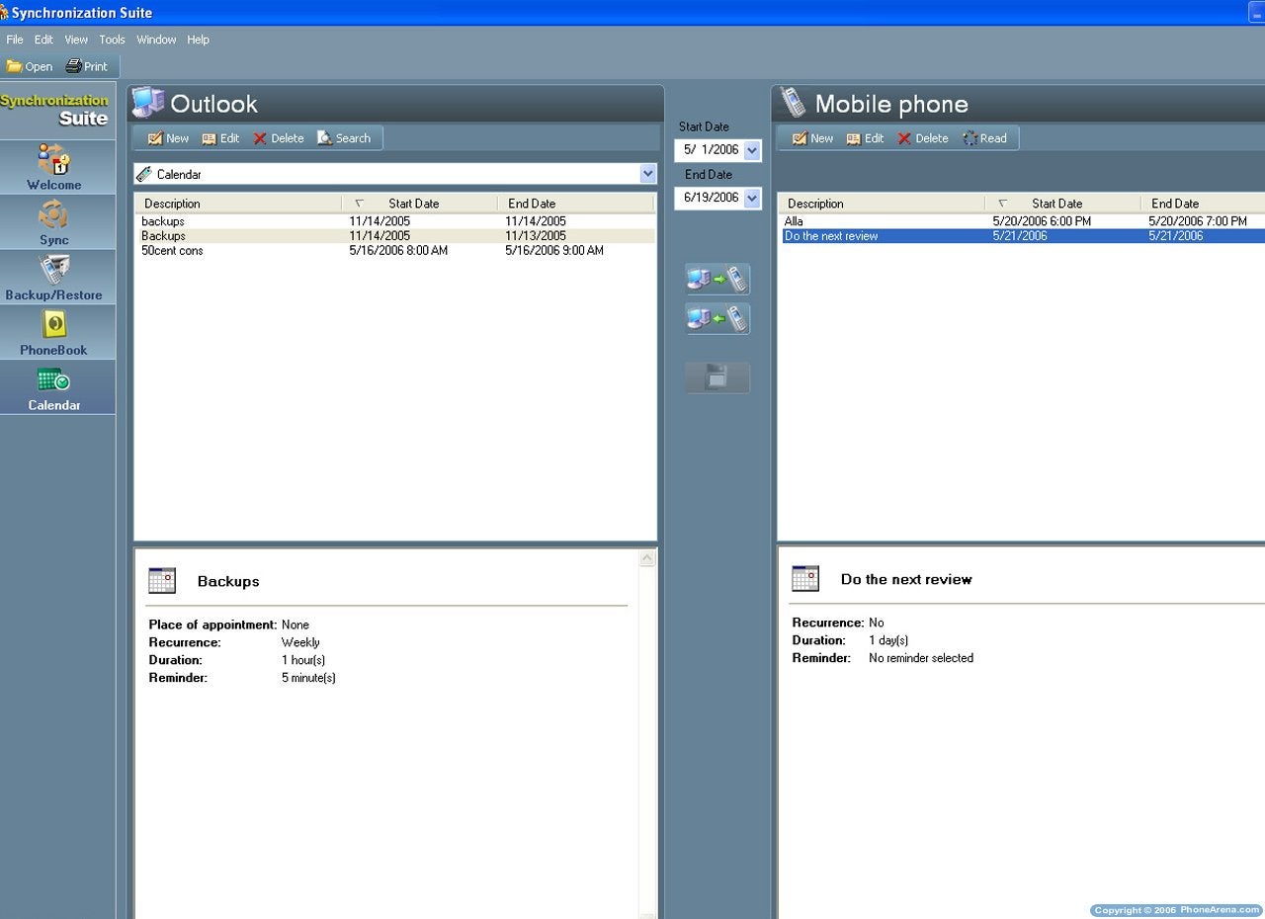
Task: Sort Mobile phone list by Description column
Action: [x=882, y=204]
